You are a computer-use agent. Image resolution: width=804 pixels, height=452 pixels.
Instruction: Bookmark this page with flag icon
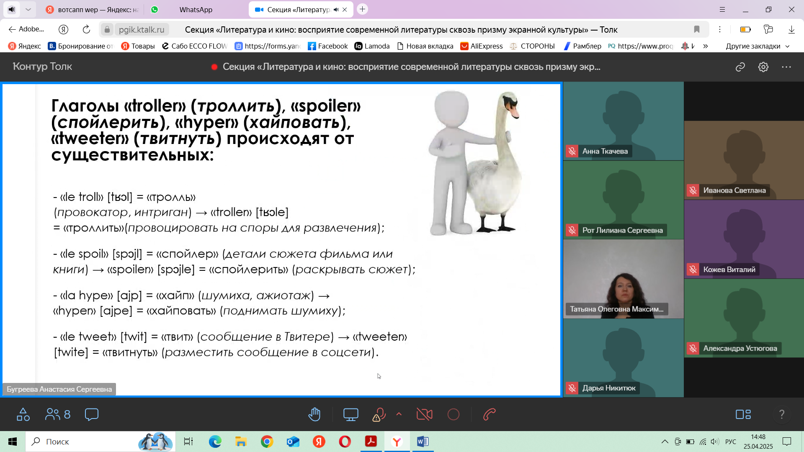[696, 29]
